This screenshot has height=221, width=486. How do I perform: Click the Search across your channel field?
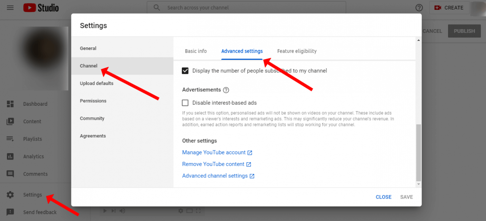246,8
